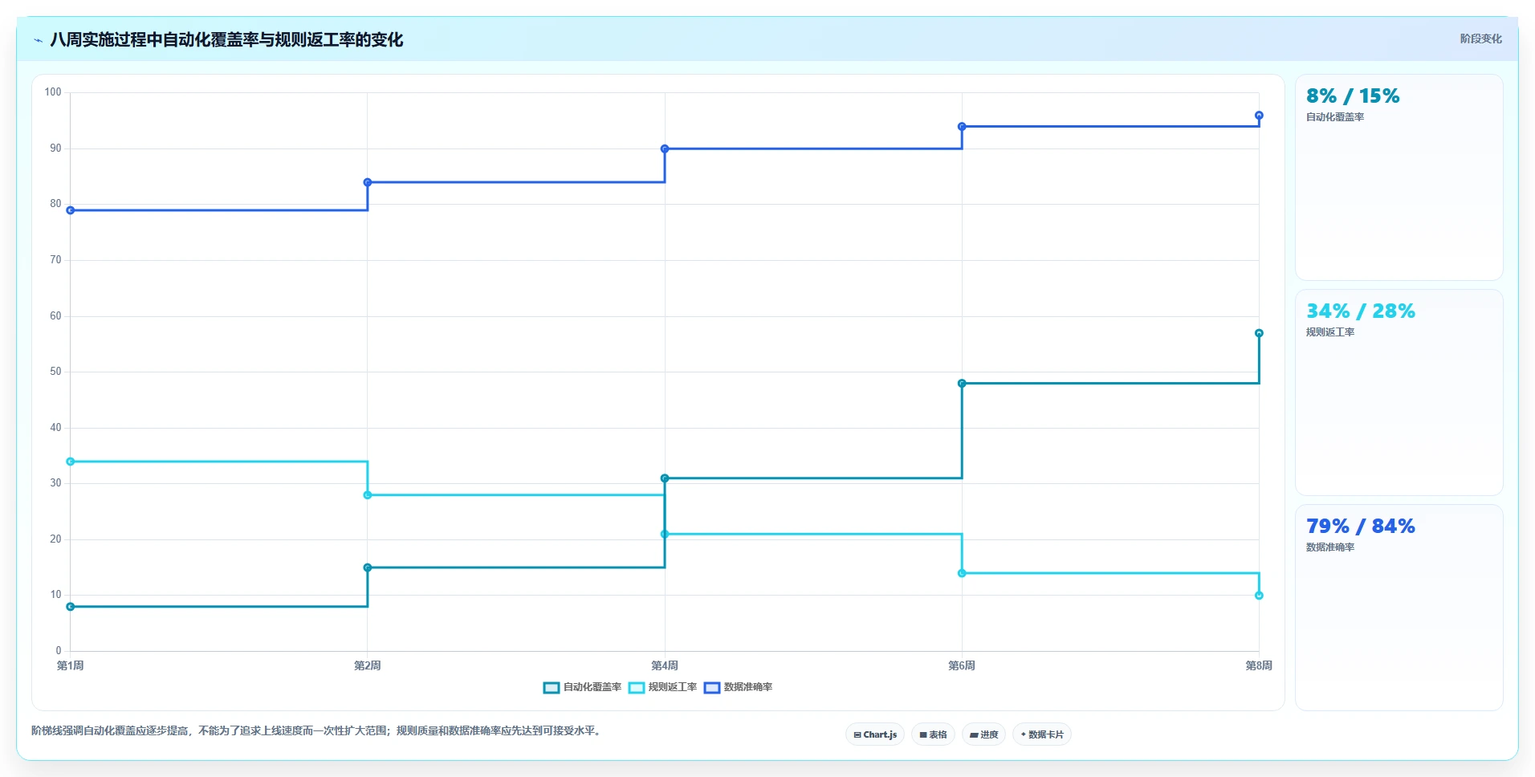Screen dimensions: 1535x777
Task: Select the 第2周 规则返工率 point at 28
Action: pyautogui.click(x=368, y=495)
